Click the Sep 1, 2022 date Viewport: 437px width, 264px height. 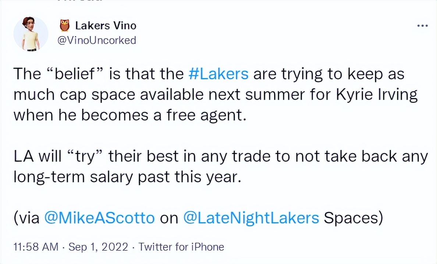(97, 247)
